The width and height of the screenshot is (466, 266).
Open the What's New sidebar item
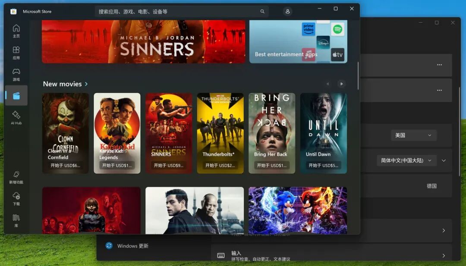coord(16,177)
